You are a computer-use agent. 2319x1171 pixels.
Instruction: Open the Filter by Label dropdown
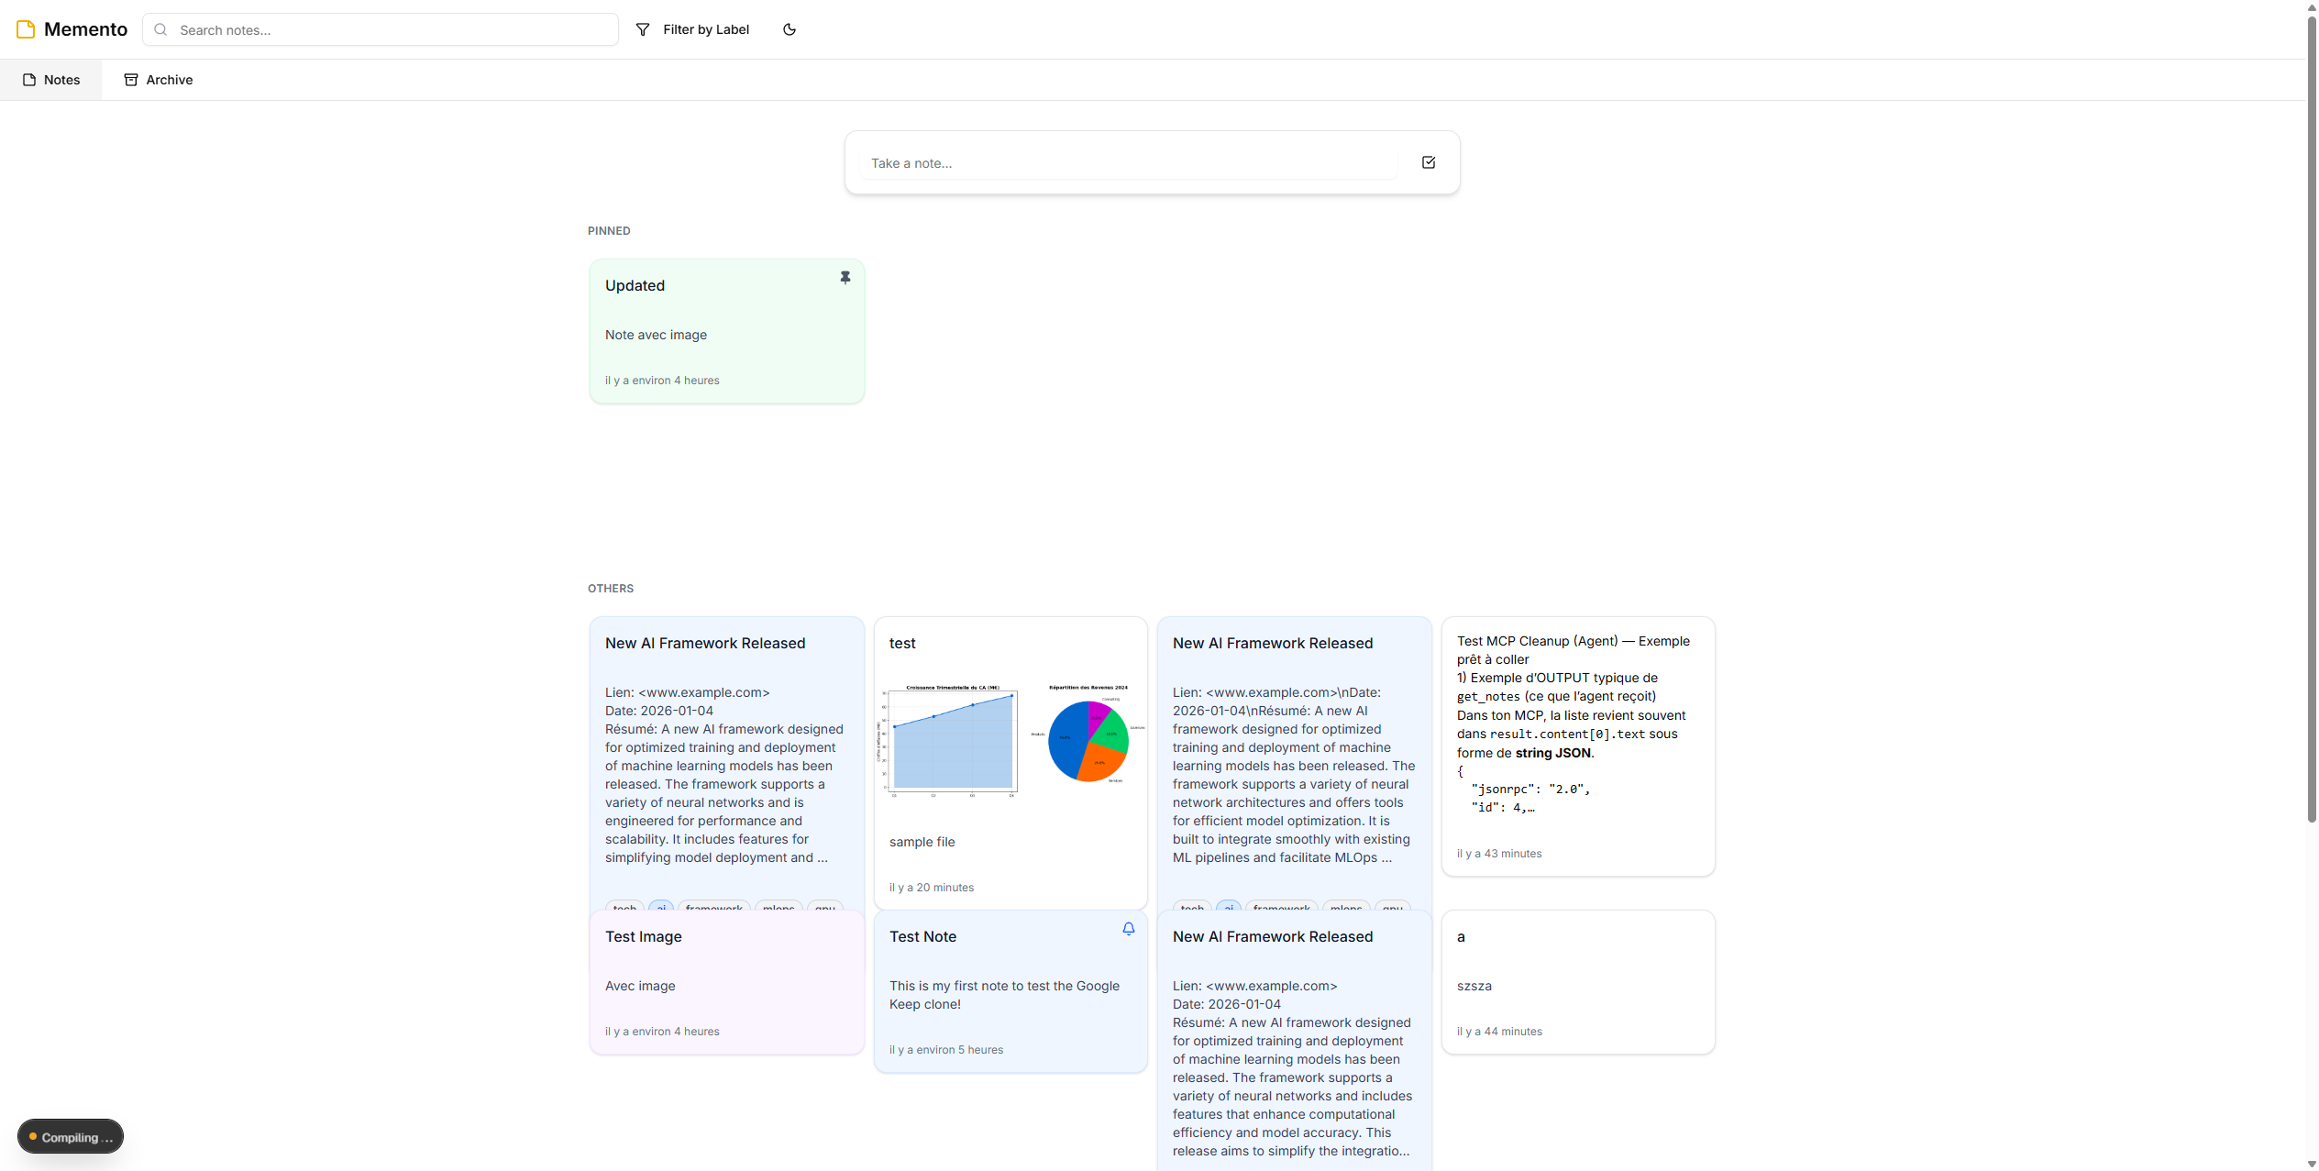705,29
